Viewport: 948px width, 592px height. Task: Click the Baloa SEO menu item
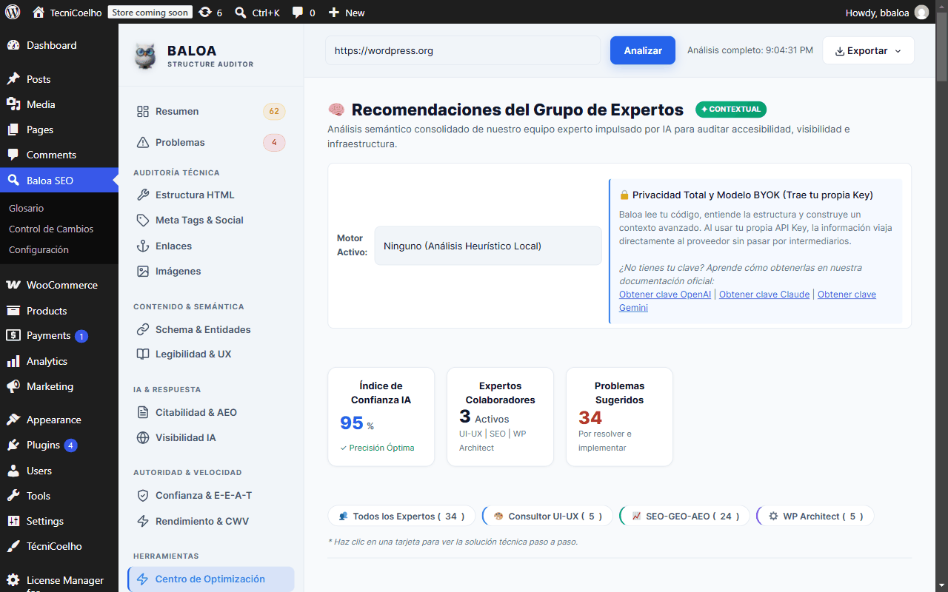click(x=59, y=180)
